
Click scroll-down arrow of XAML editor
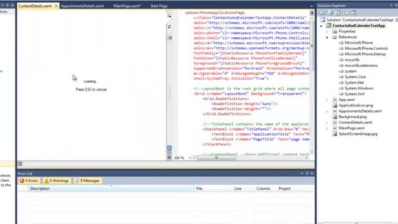point(312,152)
